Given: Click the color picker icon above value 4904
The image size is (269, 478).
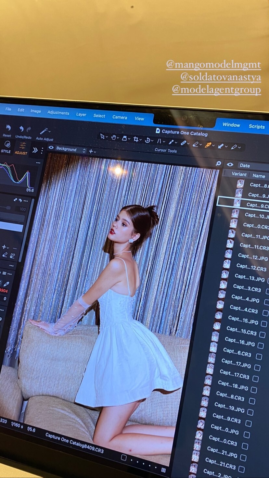Looking at the screenshot, I should click(6, 284).
